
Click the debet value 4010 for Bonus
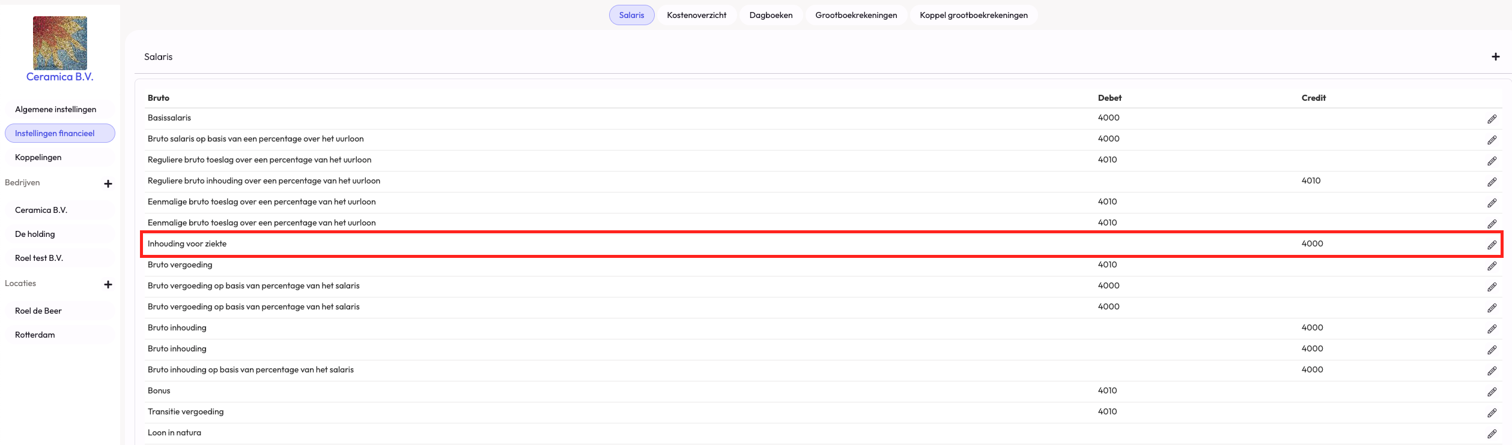tap(1108, 390)
